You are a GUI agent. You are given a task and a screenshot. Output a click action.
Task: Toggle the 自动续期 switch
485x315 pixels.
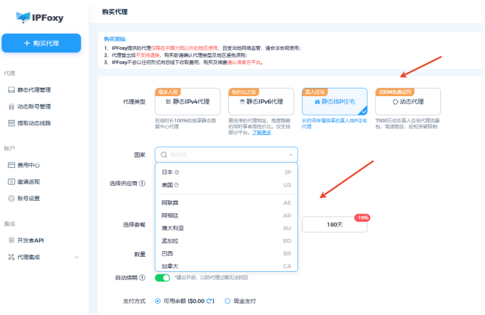(x=162, y=278)
